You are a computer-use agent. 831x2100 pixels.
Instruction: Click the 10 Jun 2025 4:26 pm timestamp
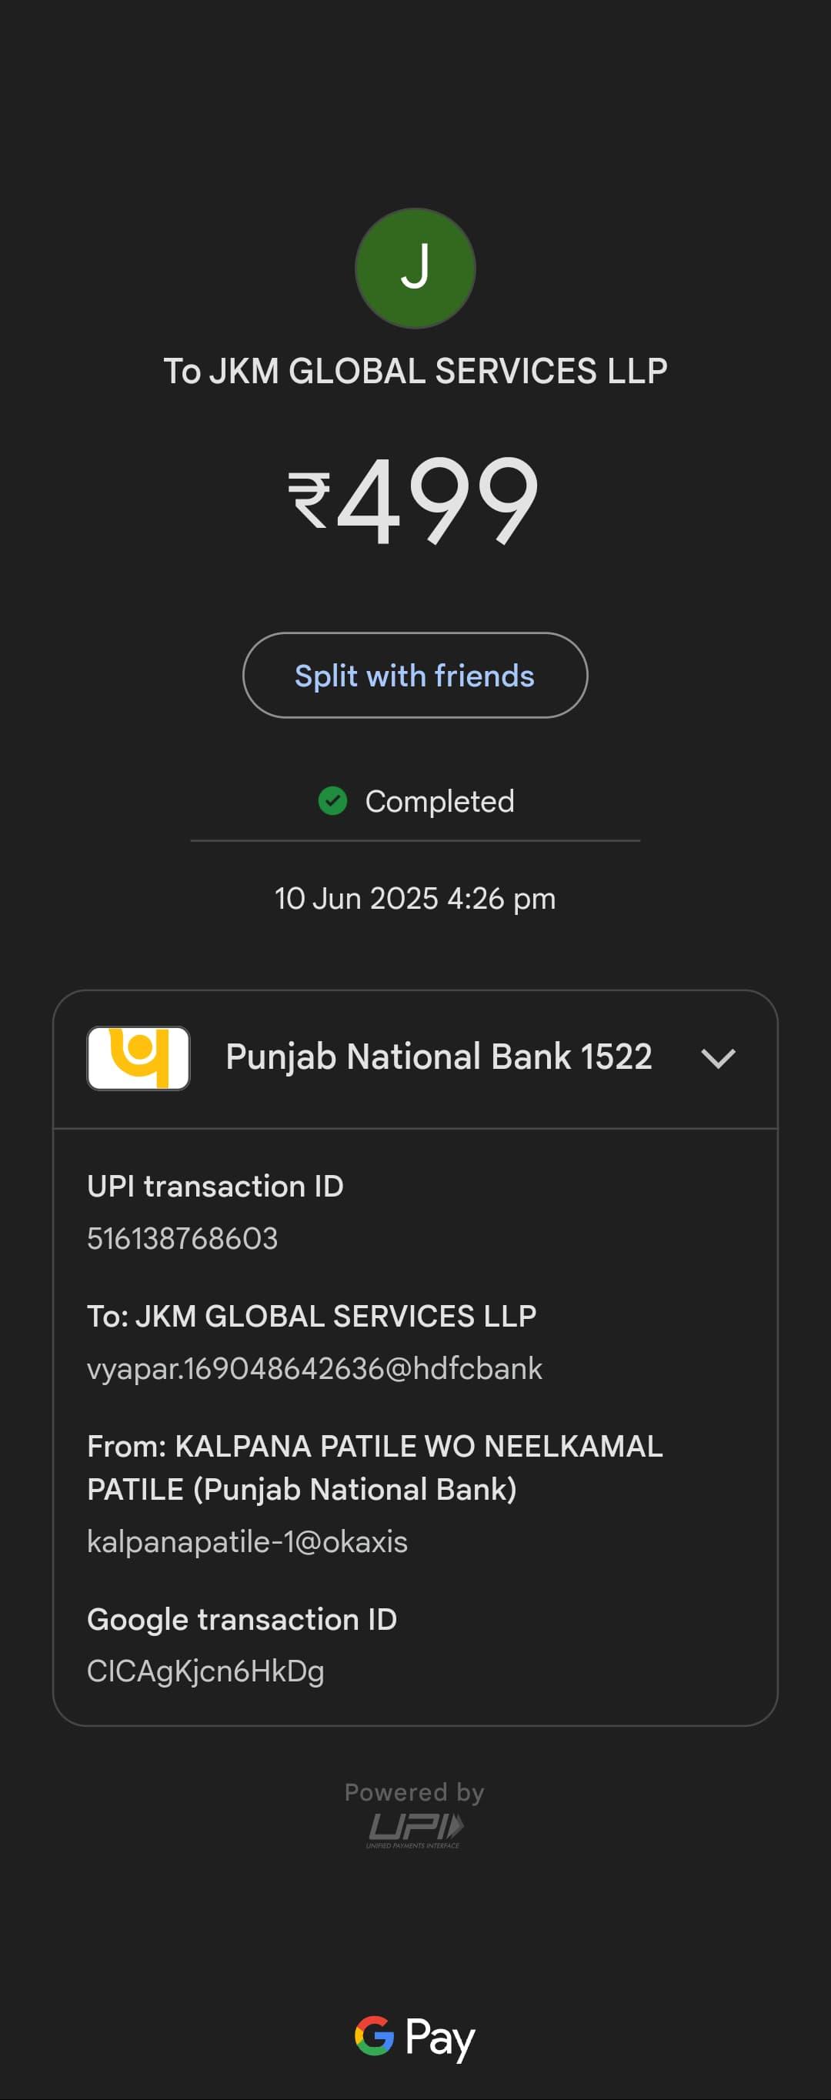[x=415, y=898]
